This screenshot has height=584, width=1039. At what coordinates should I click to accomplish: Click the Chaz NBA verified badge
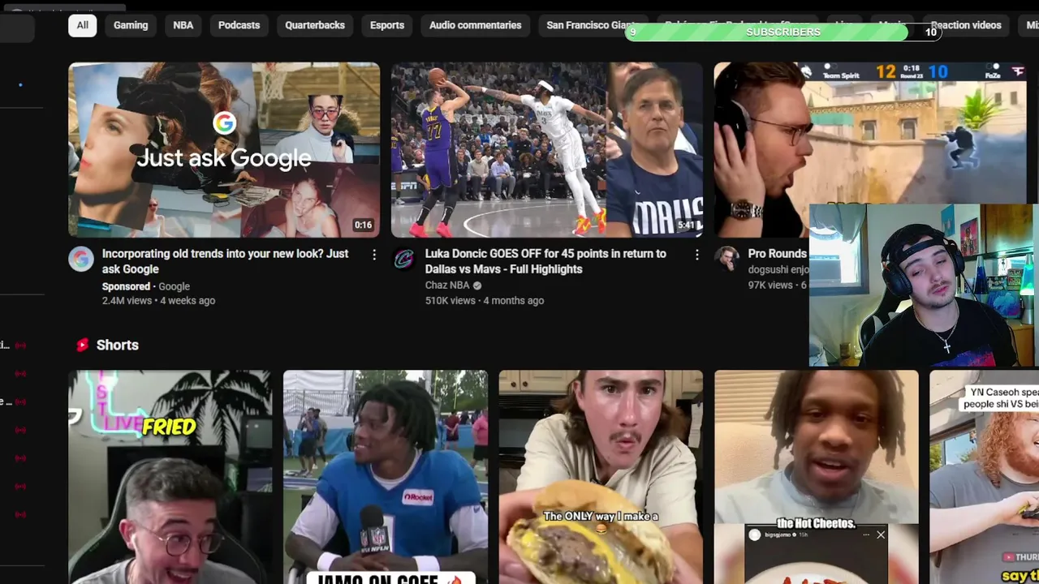(477, 286)
